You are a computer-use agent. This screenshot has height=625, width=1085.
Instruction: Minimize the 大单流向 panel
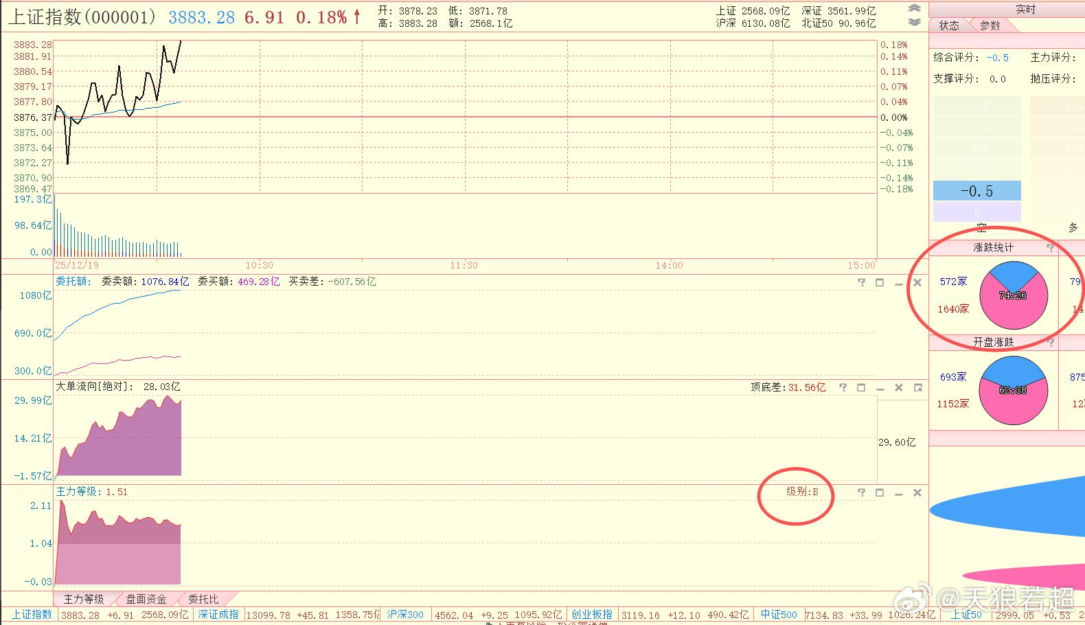tap(880, 388)
